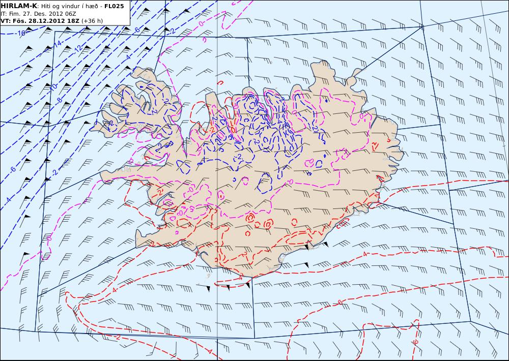Select the flight level label 'FL025'
The height and width of the screenshot is (361, 509).
[x=114, y=6]
